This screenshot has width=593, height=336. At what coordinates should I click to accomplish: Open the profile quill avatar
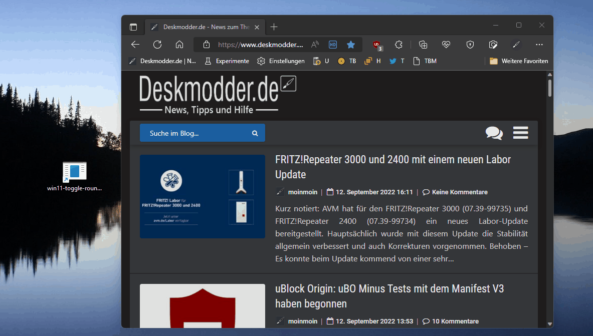(516, 45)
